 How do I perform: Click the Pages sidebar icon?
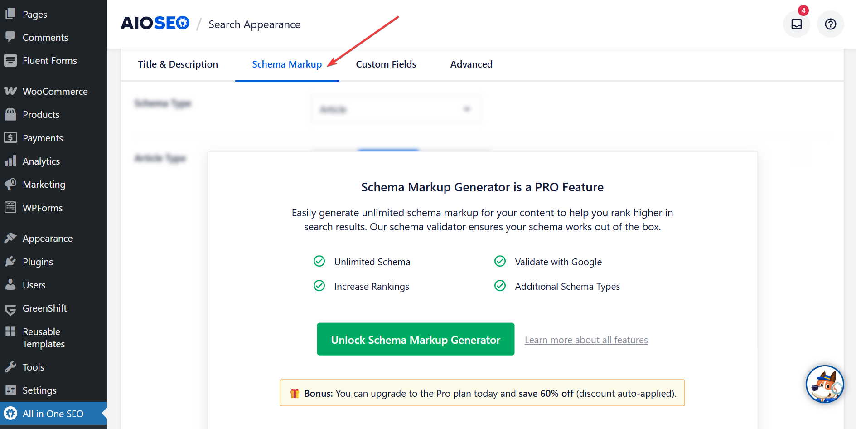click(x=10, y=14)
